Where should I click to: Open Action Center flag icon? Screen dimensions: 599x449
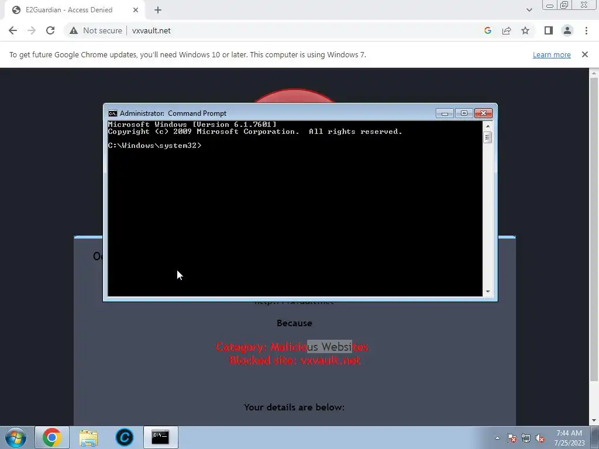pos(512,438)
